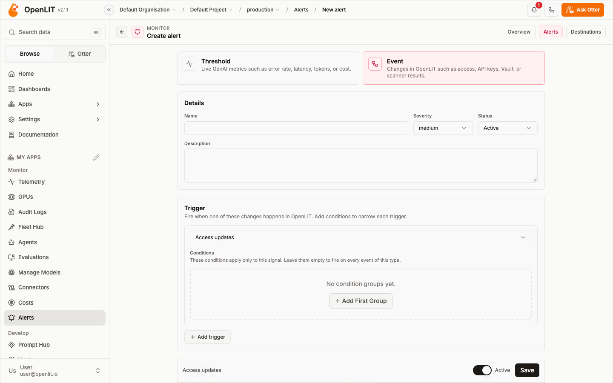Expand the Settings sidebar section
The width and height of the screenshot is (613, 383).
[54, 120]
